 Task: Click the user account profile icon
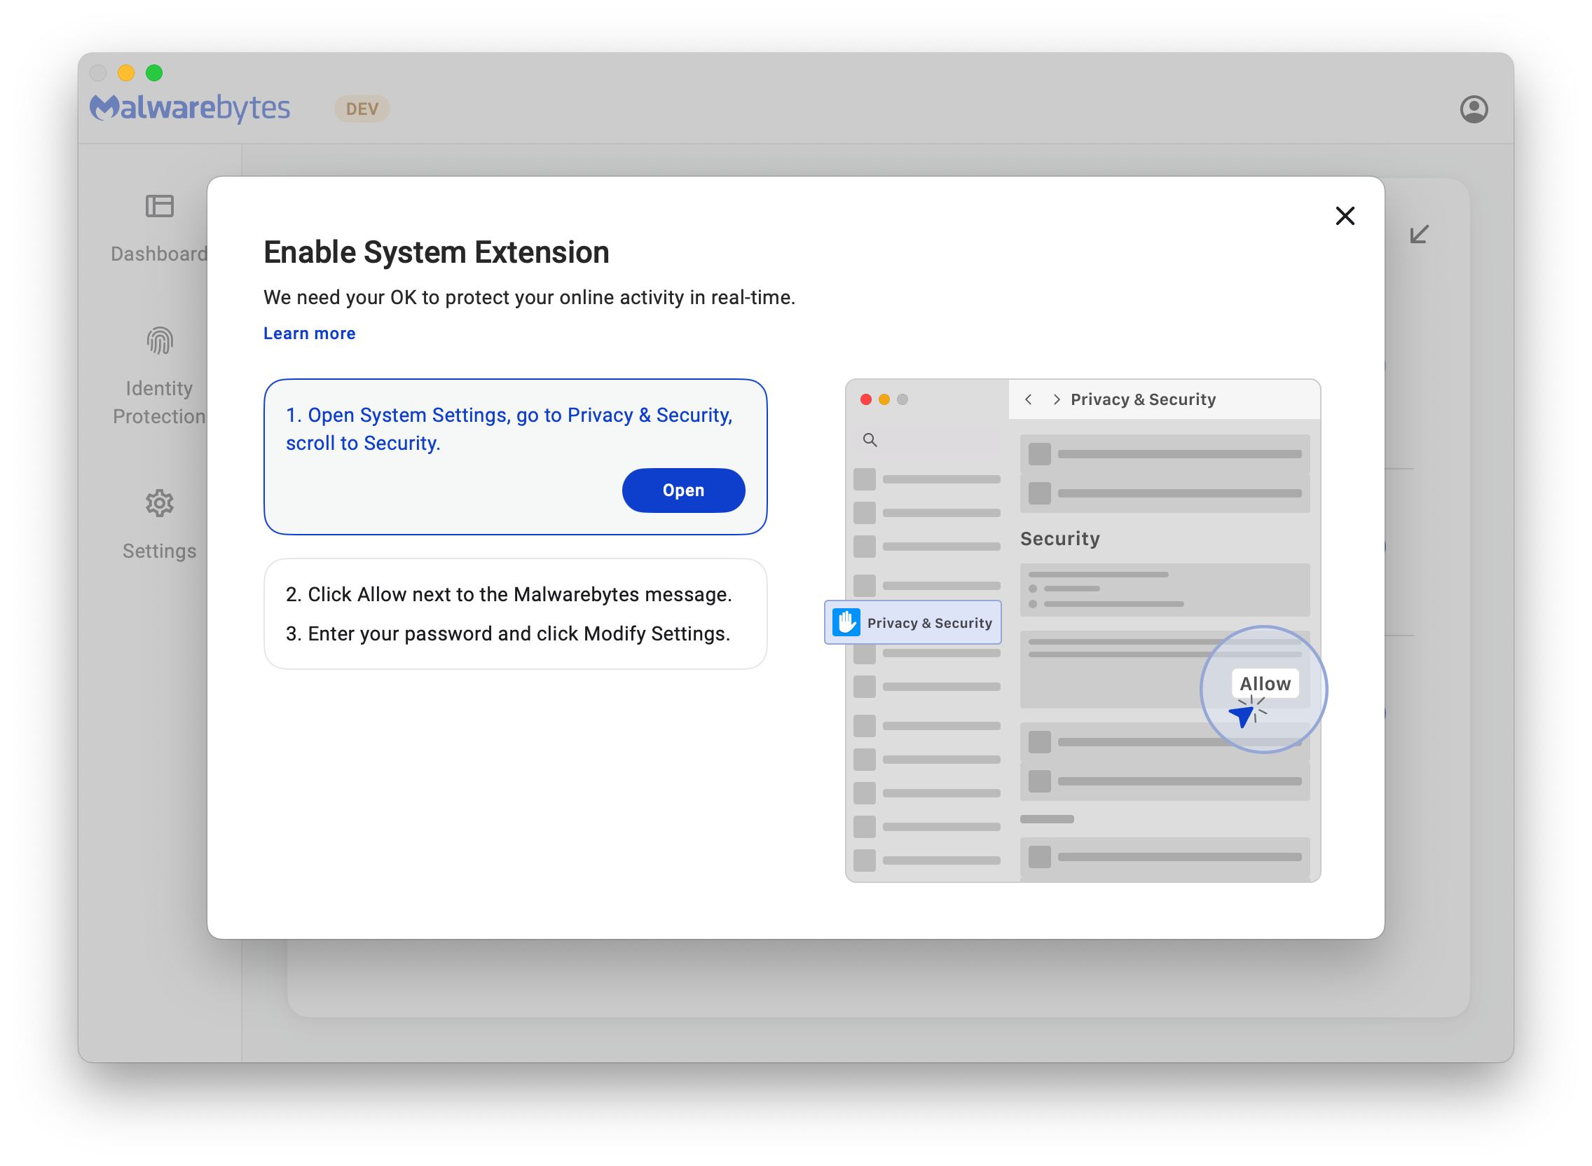(x=1474, y=109)
